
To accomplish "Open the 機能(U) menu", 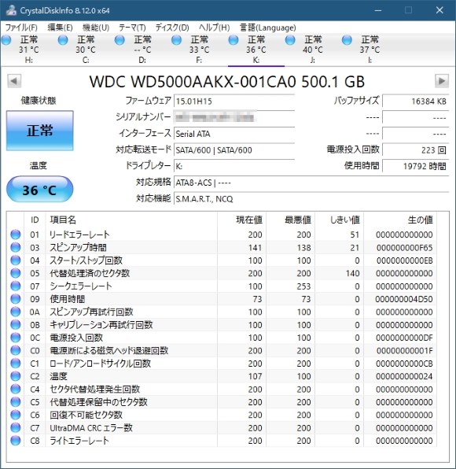I will (96, 28).
